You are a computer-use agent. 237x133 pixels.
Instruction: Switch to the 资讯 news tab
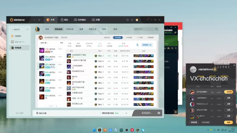[47, 29]
